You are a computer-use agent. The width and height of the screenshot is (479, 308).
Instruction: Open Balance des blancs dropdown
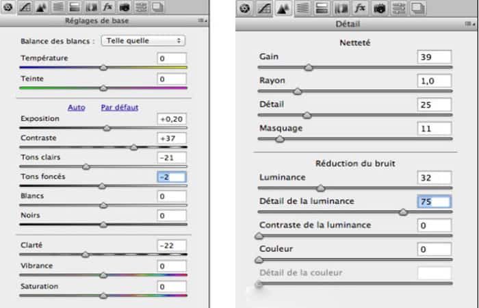[143, 40]
